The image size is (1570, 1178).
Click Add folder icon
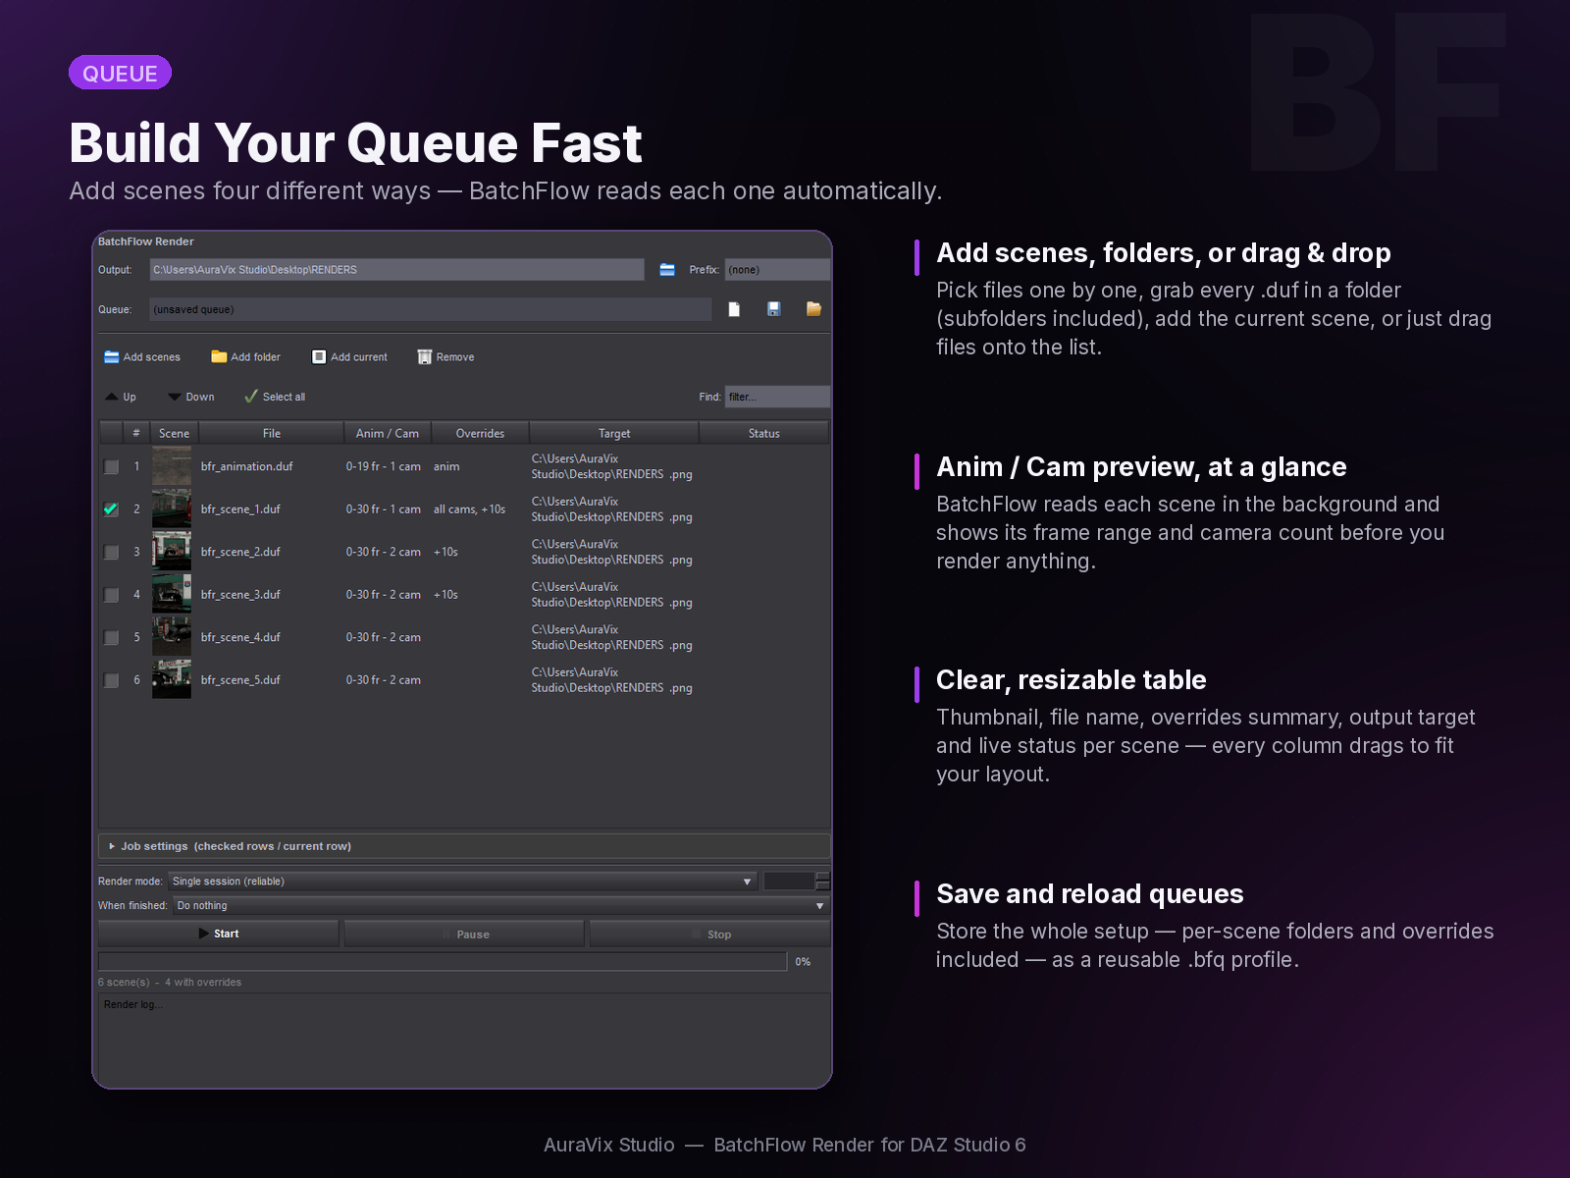[219, 357]
